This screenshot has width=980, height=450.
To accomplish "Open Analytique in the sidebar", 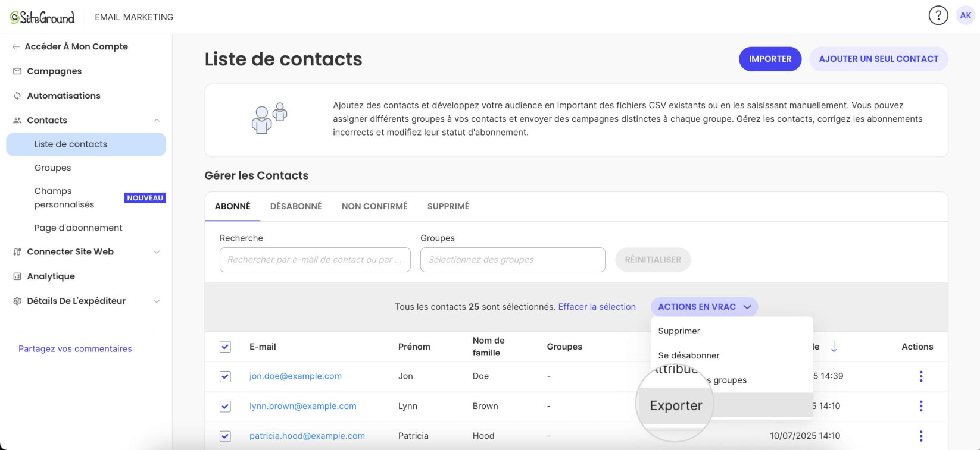I will click(x=51, y=276).
